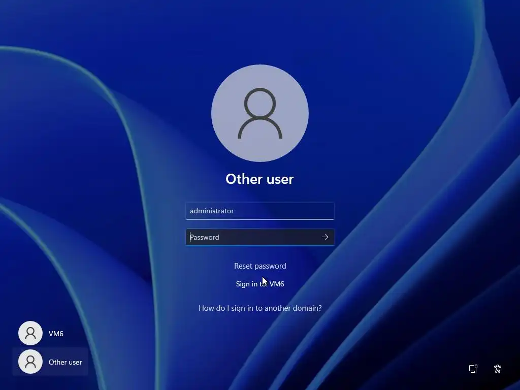Open the accessibility options icon
Viewport: 520px width, 390px height.
[x=498, y=369]
